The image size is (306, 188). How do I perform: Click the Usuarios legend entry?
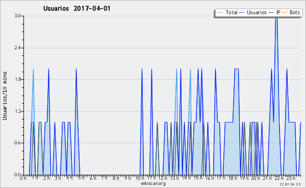pyautogui.click(x=253, y=12)
